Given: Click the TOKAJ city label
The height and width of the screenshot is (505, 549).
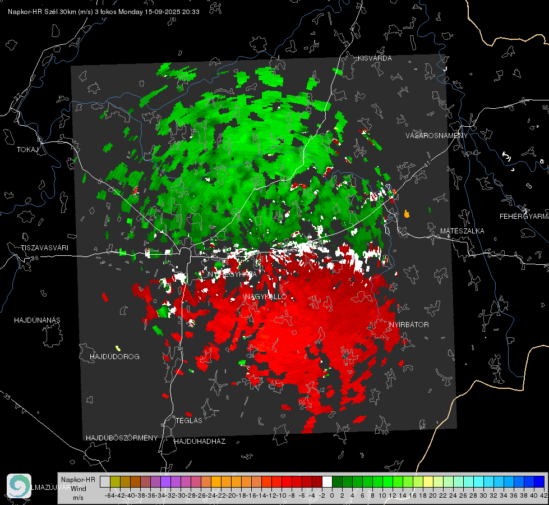Looking at the screenshot, I should (27, 150).
